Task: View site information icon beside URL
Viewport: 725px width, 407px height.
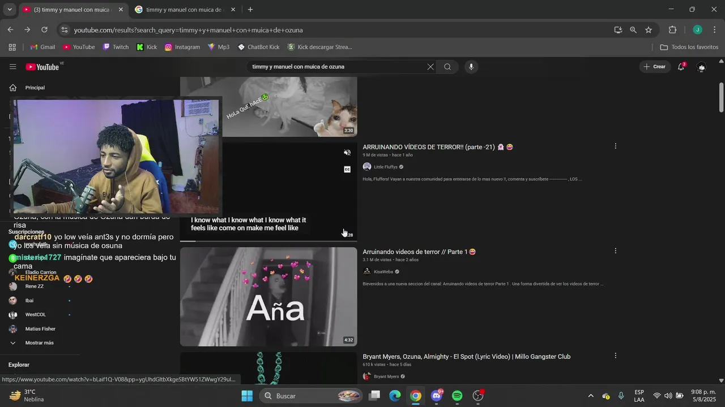Action: (x=64, y=30)
